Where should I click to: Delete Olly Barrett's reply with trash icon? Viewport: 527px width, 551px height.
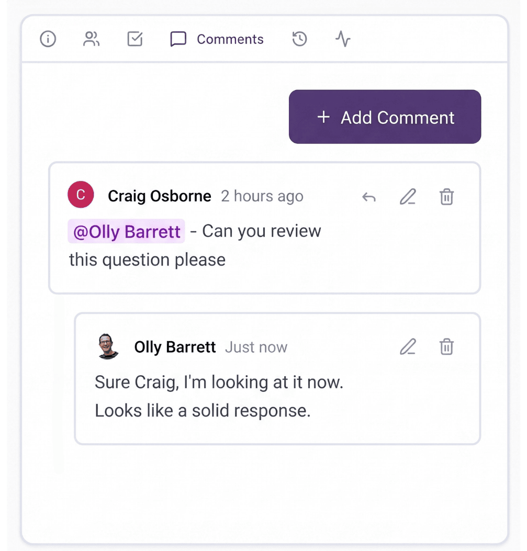click(x=446, y=347)
